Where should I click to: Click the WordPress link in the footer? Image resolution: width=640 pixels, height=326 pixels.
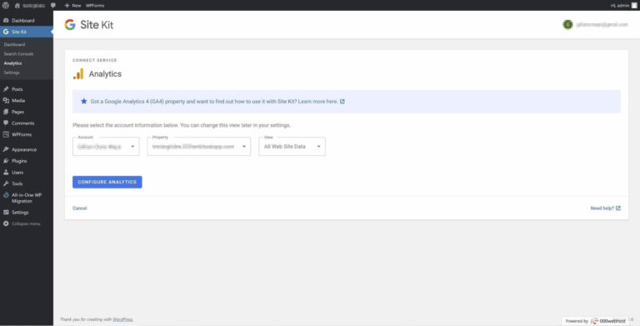coord(122,319)
